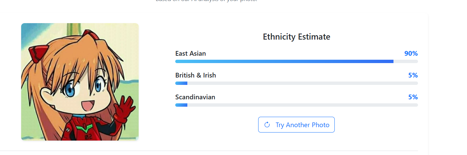
Task: Click the cut-off subtitle text at top
Action: pos(206,1)
